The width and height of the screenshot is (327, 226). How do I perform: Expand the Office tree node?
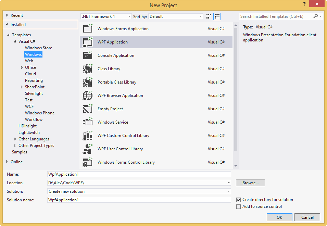[22, 67]
